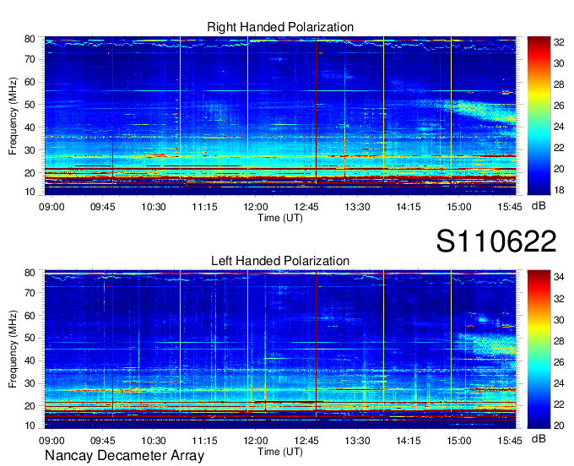
Task: Click the 80 frequency label on the top plot
Action: [30, 39]
